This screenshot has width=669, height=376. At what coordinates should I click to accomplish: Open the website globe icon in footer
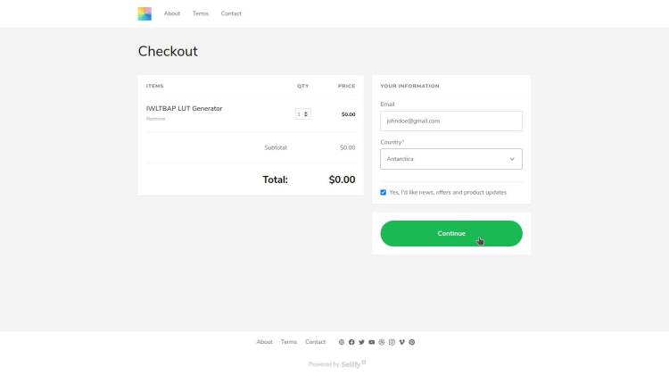click(342, 342)
